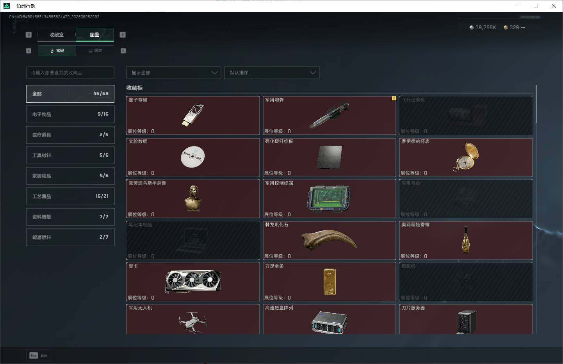Open the 军用无人机 drone card
563x364 pixels.
pyautogui.click(x=193, y=319)
